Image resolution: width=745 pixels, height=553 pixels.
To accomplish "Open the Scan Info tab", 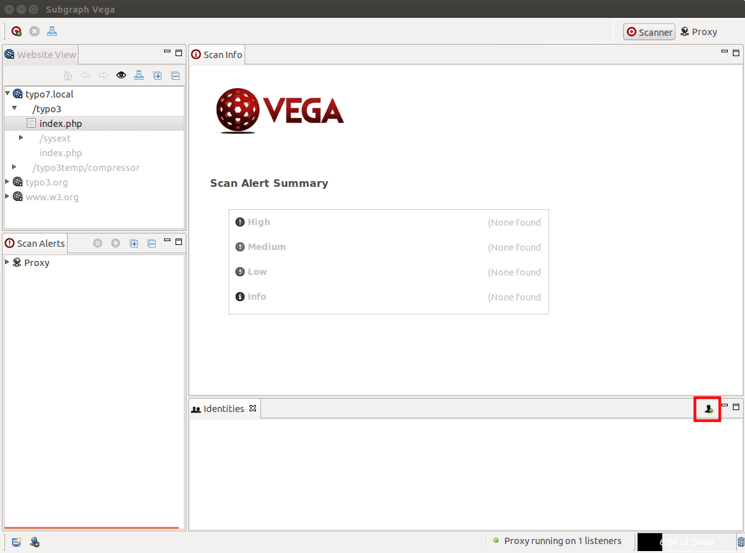I will click(x=216, y=55).
